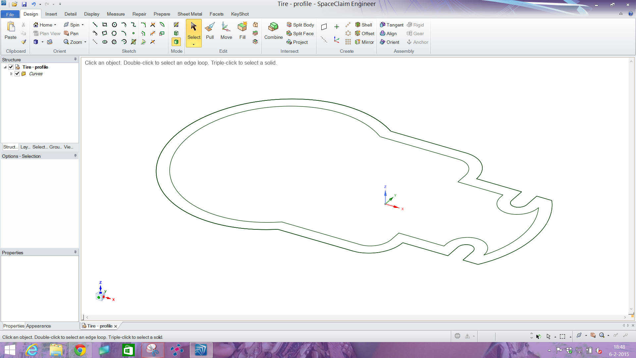636x358 pixels.
Task: Insert an Origin coordinate system
Action: (x=337, y=40)
